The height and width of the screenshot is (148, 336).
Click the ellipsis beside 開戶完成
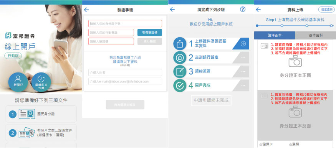pos(243,86)
